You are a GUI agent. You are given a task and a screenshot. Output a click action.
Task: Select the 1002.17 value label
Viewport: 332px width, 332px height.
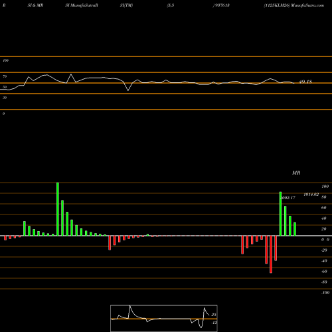(288, 198)
